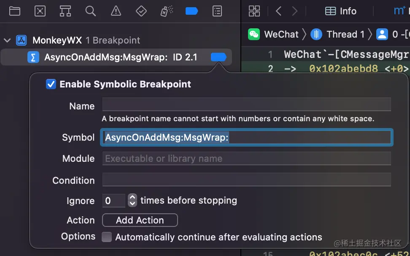Click the sigma symbolic breakpoint icon
The image size is (410, 256).
[33, 57]
